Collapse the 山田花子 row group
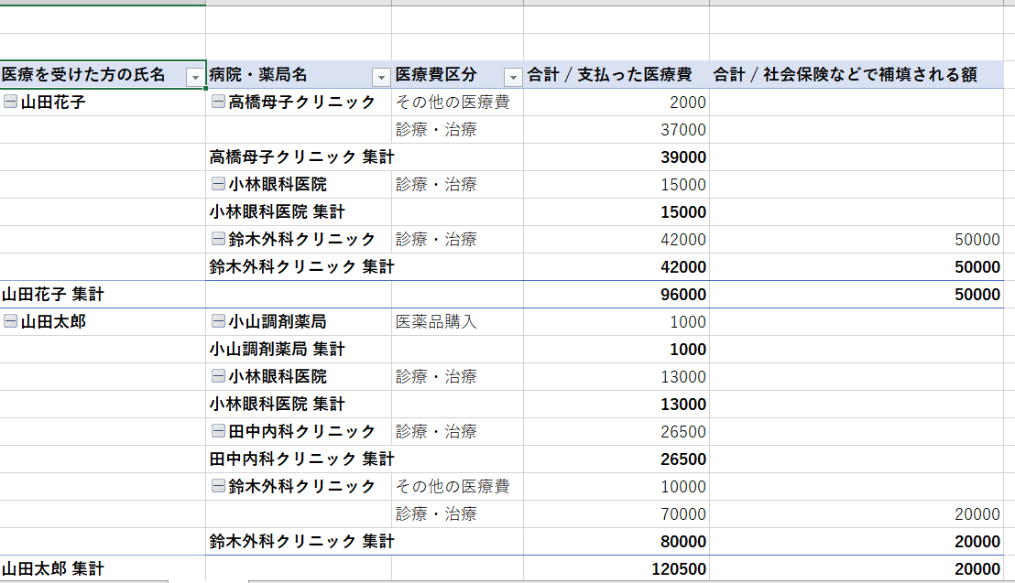The image size is (1015, 583). 10,103
